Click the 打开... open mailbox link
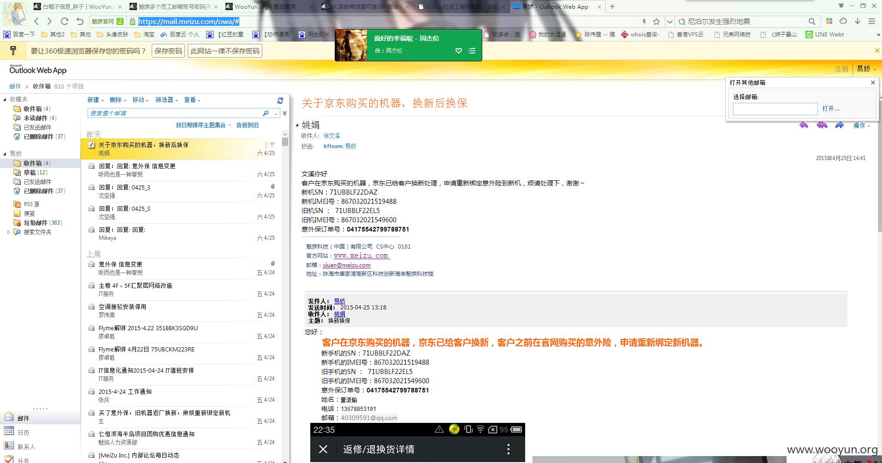 831,109
